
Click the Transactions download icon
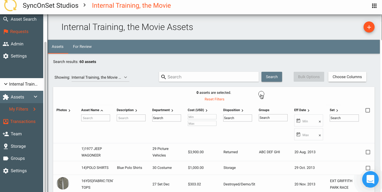[x=6, y=122]
